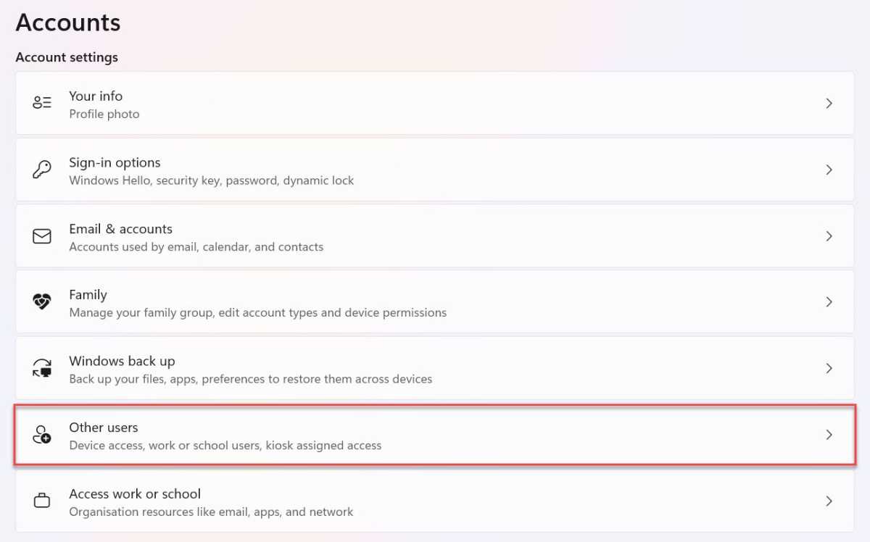870x542 pixels.
Task: Click the Your info person icon
Action: click(42, 103)
